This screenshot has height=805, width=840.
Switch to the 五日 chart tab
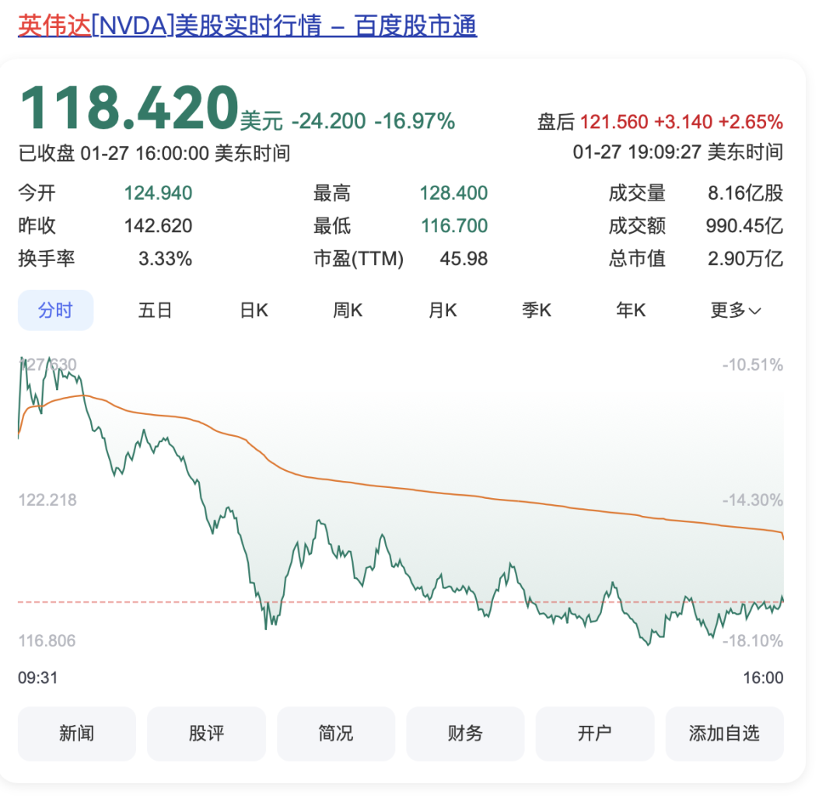click(155, 311)
